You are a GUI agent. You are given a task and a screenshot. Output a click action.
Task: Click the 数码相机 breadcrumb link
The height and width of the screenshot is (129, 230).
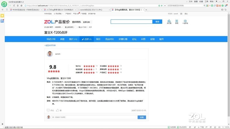(58, 27)
